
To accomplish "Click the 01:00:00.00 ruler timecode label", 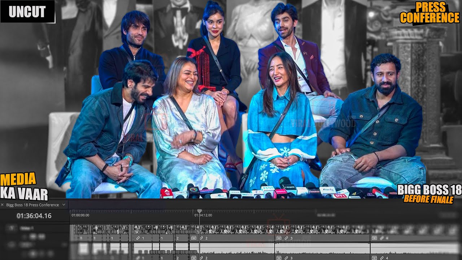I will pos(80,215).
